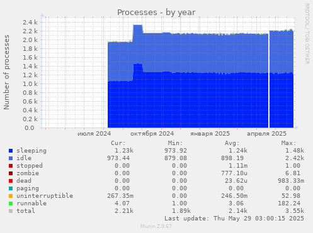Click sleeping current value 1.23k

124,151
